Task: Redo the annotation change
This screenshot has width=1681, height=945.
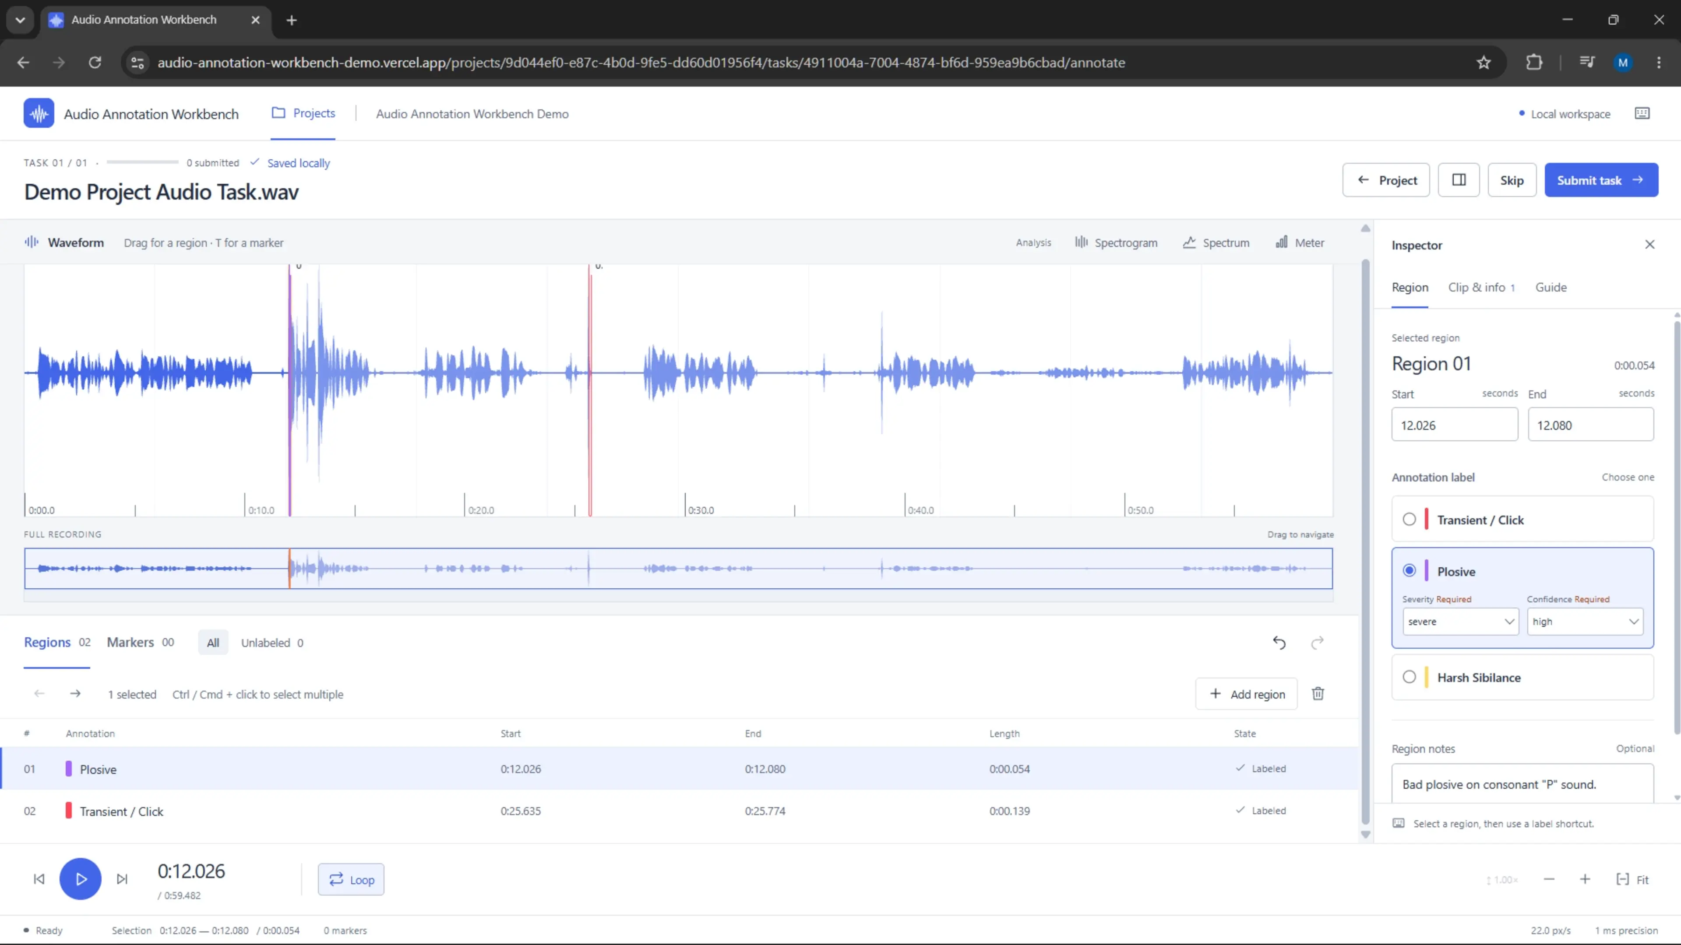Action: [x=1318, y=643]
